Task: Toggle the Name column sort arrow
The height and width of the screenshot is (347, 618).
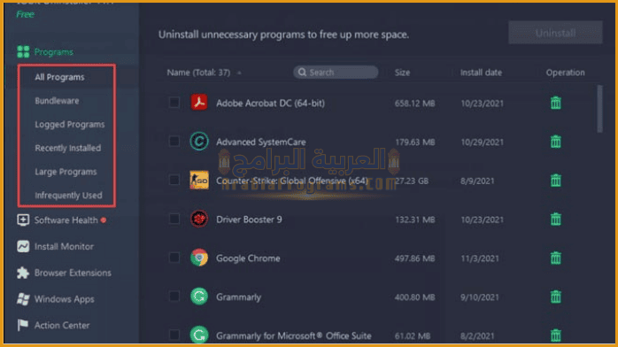Action: [239, 73]
